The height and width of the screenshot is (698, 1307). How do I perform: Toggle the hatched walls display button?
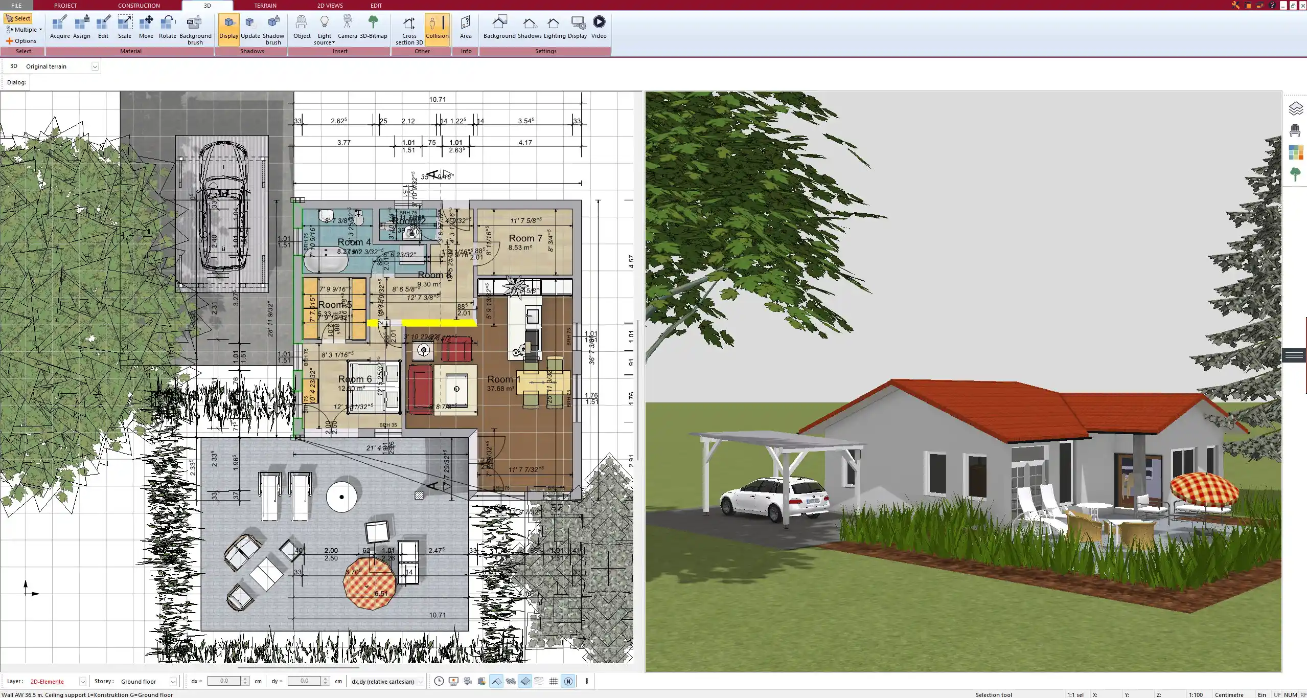tap(511, 681)
